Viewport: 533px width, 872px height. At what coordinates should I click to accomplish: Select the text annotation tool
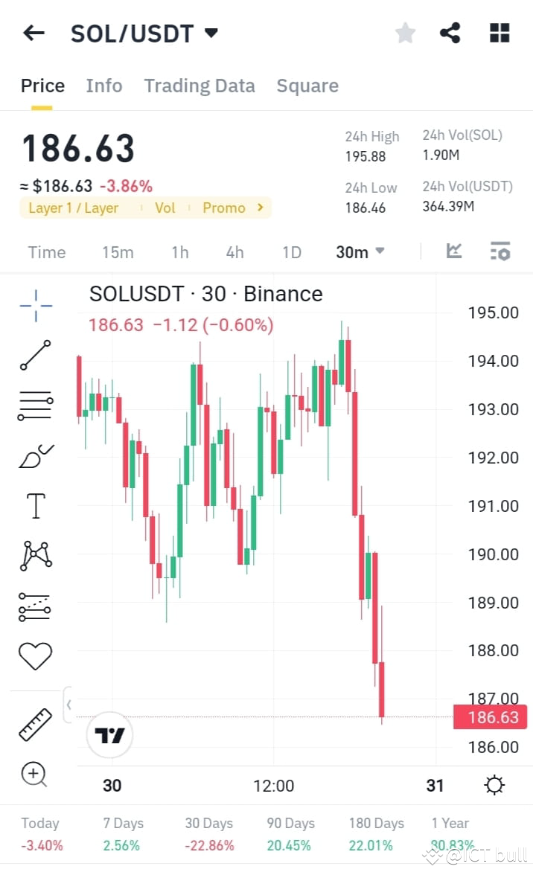point(35,505)
